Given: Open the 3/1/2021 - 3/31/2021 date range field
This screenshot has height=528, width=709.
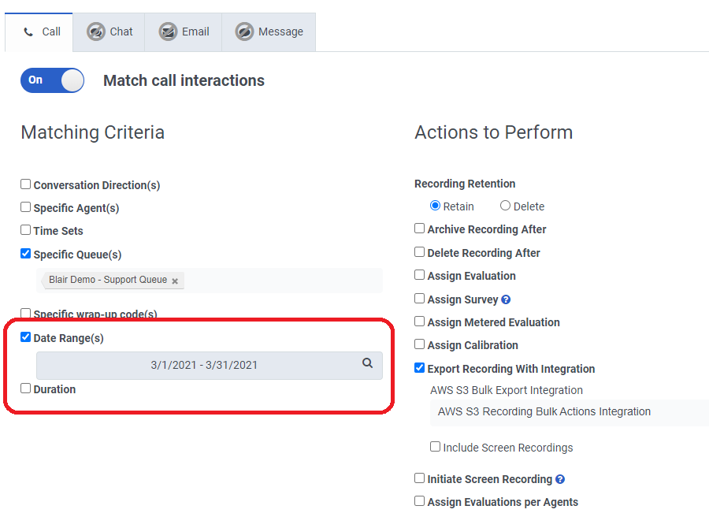Looking at the screenshot, I should pos(204,365).
